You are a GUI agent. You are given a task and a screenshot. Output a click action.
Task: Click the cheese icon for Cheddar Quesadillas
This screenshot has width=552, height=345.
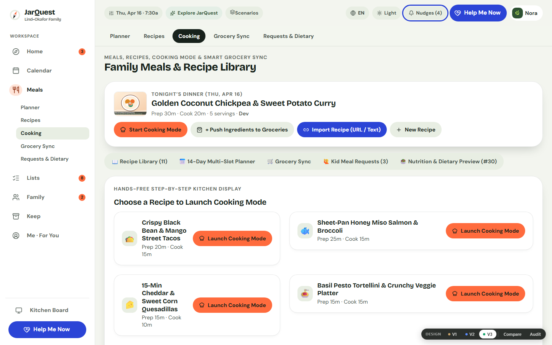click(x=130, y=305)
